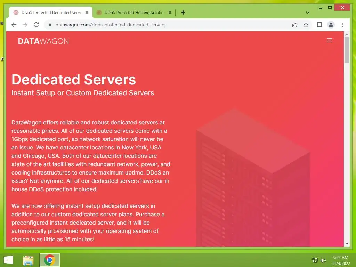The width and height of the screenshot is (356, 267).
Task: Click the taskbar clock showing 9:24 AM
Action: pos(341,260)
